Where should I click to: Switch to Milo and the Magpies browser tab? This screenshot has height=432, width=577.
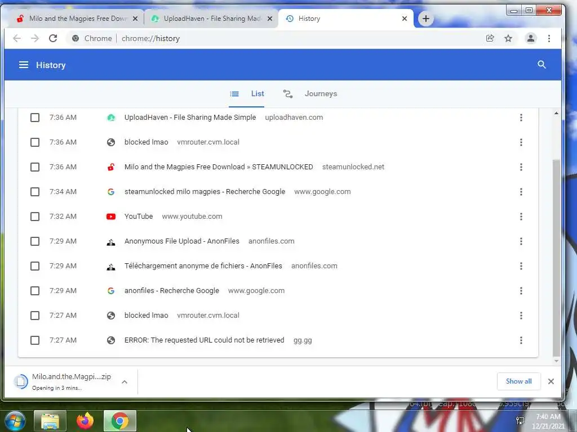tap(77, 19)
